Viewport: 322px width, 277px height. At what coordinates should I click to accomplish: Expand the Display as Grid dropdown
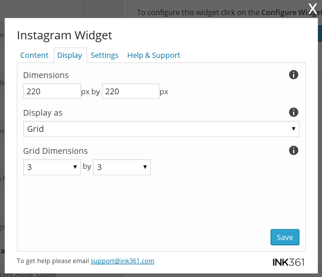click(161, 129)
